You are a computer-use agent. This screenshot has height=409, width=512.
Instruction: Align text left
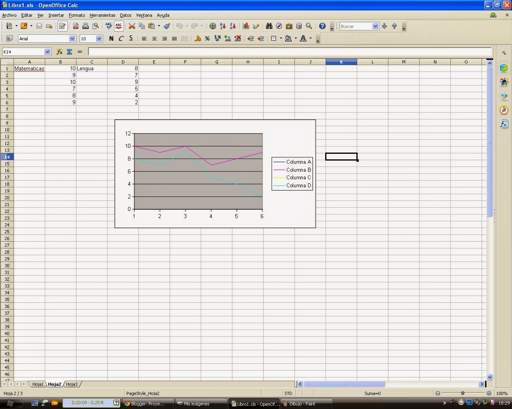click(144, 38)
